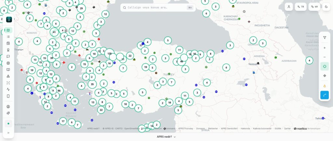Open the Hakkında footer link
The width and height of the screenshot is (333, 141).
point(245,128)
